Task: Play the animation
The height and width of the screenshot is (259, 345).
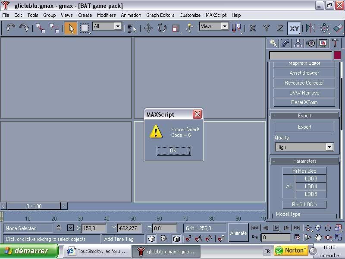Action: pos(276,228)
